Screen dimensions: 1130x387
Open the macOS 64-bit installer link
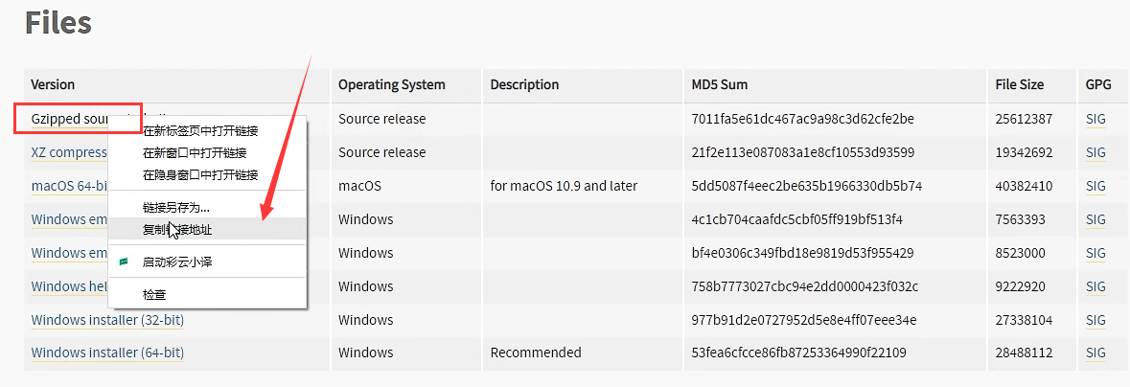coord(69,186)
